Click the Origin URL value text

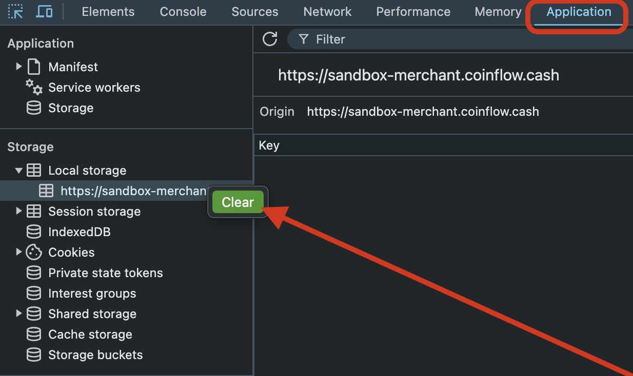point(423,112)
